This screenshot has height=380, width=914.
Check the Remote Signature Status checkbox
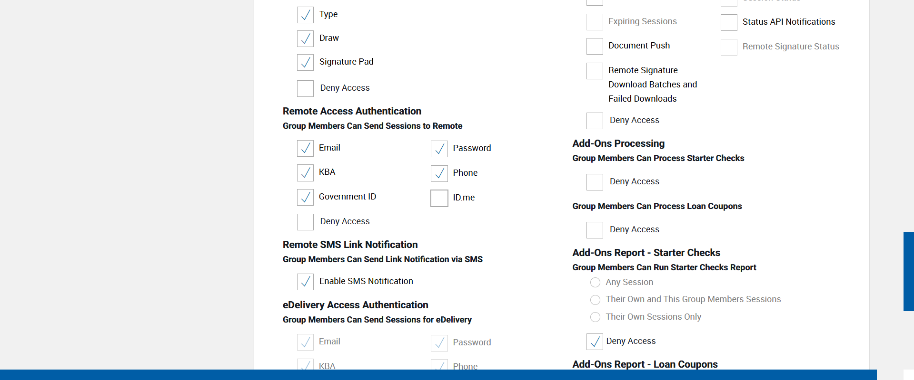[x=729, y=47]
